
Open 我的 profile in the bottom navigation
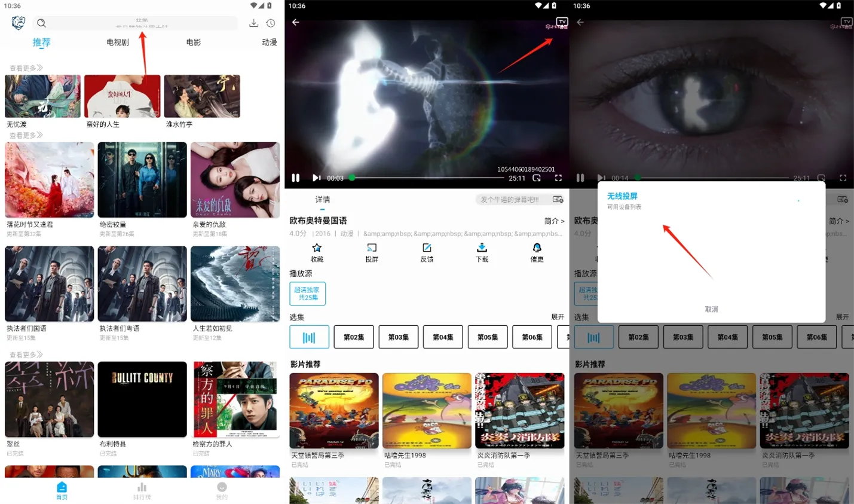[x=222, y=490]
